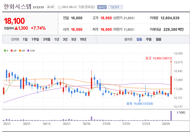Click the 상한가 21,800 text
This screenshot has width=190, height=132.
tap(124, 18)
